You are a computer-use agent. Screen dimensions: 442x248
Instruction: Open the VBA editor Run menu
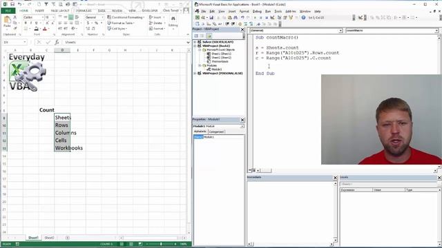pyautogui.click(x=268, y=12)
